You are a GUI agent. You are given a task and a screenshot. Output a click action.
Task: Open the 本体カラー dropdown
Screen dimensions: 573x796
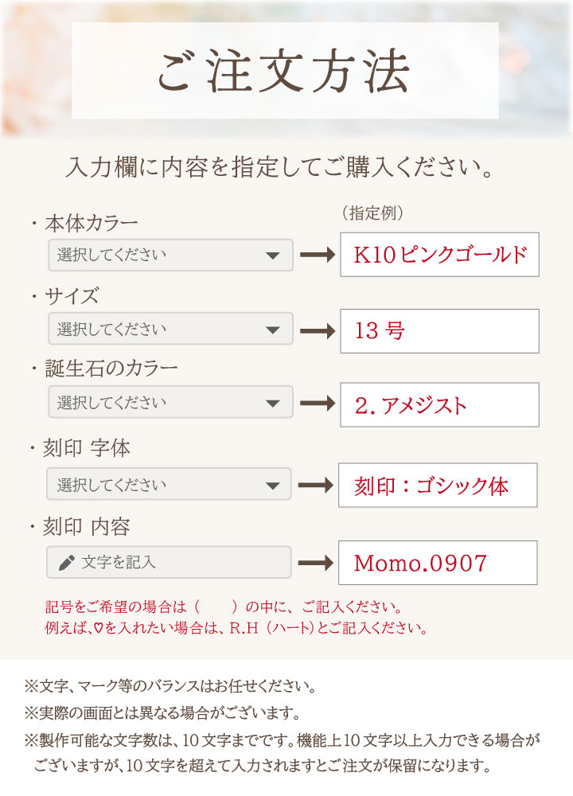click(x=170, y=256)
